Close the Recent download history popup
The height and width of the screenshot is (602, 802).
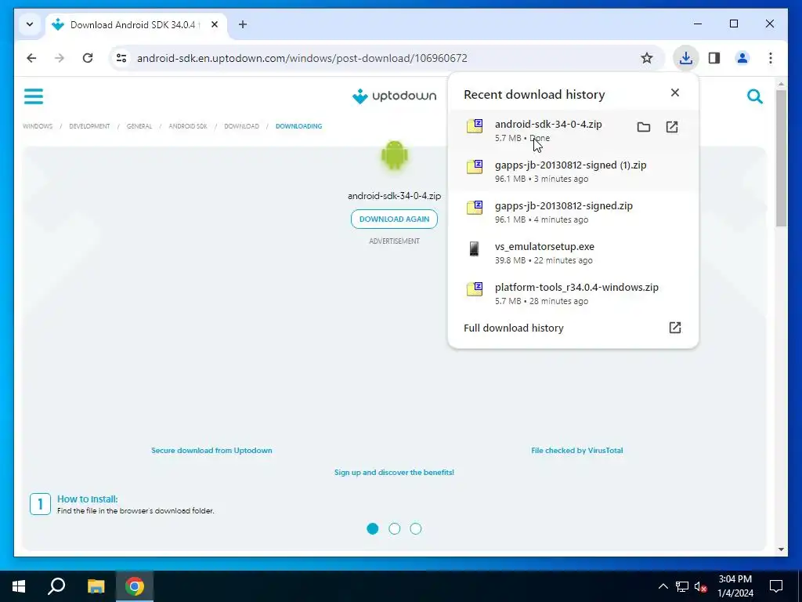click(x=674, y=92)
